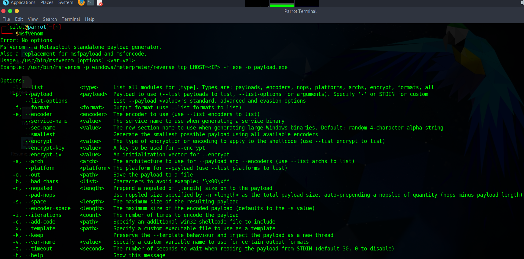Click 'Save the payload to a file' text
The image size is (524, 259).
[153, 175]
